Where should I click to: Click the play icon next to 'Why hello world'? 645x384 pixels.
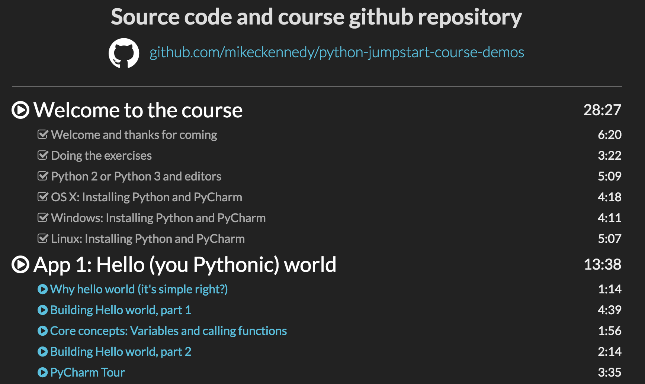(x=43, y=289)
